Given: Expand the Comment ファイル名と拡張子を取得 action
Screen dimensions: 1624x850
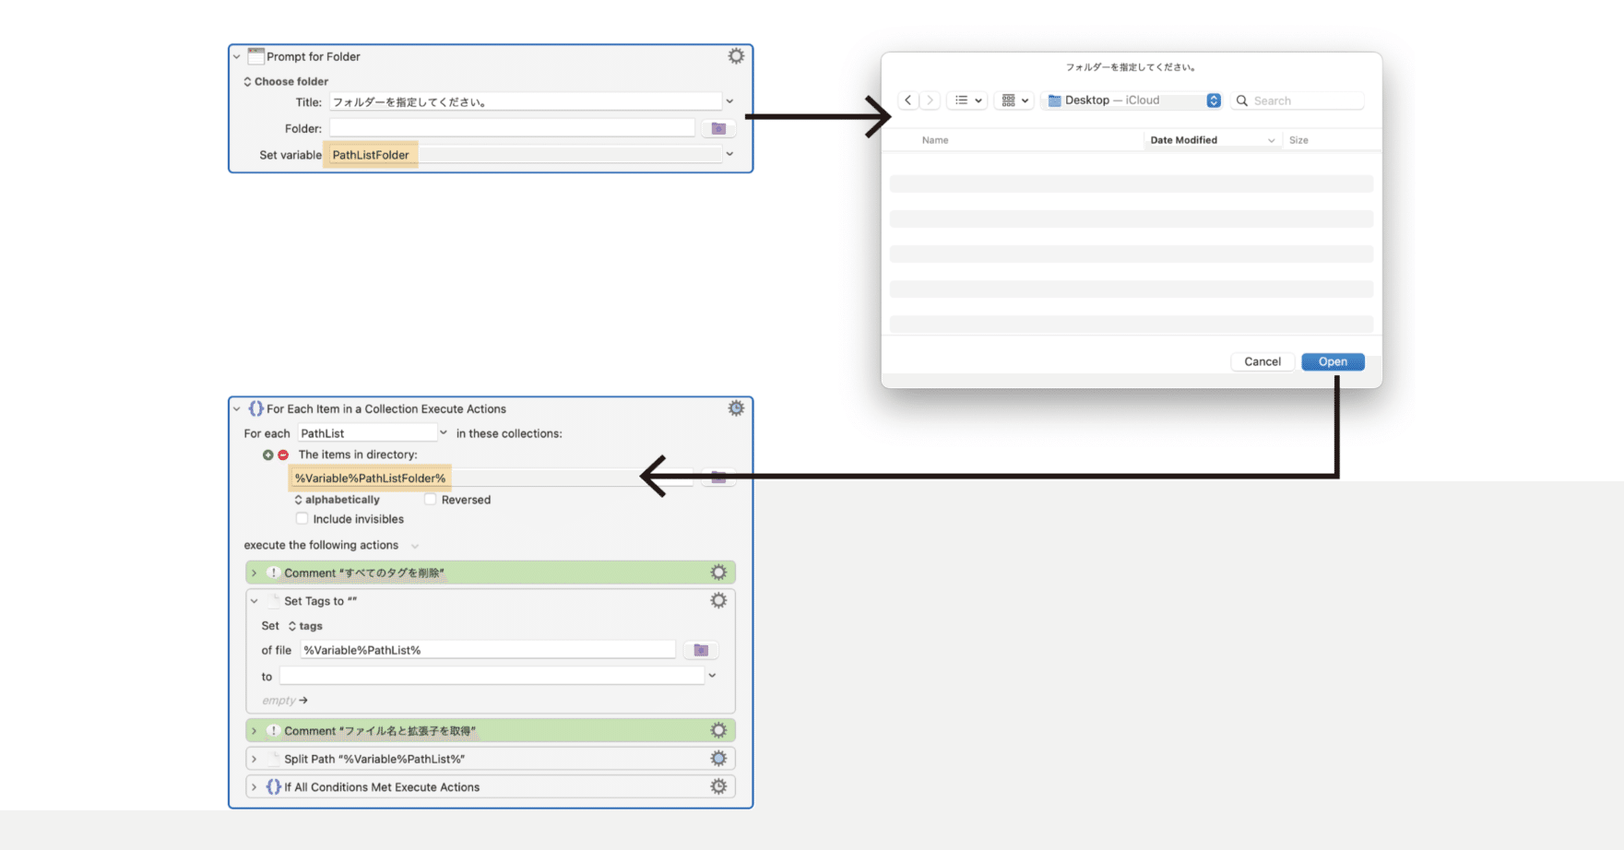Looking at the screenshot, I should click(x=255, y=731).
